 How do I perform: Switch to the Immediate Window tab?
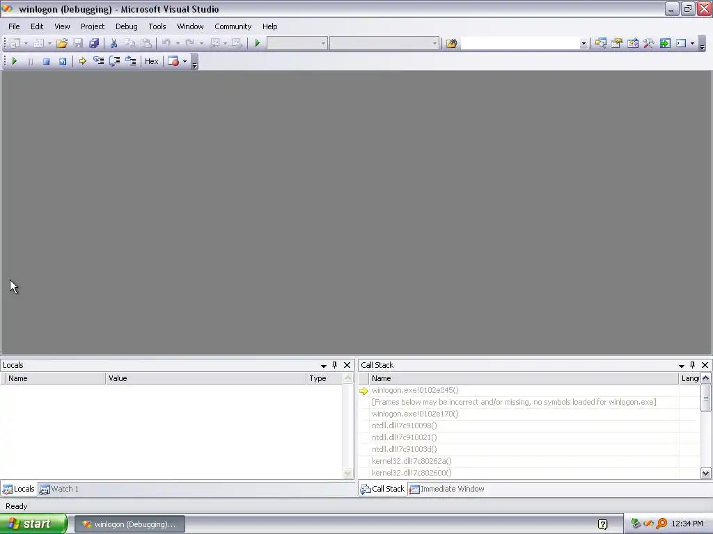click(x=447, y=489)
